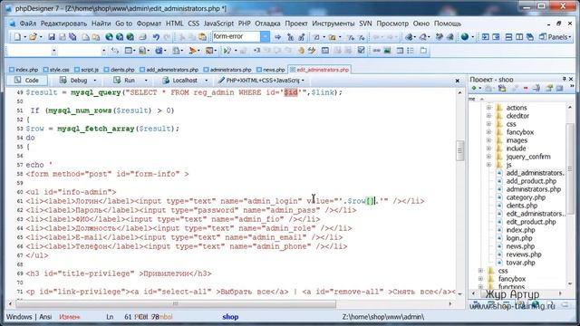Click the paste clipboard icon in toolbar

tap(202, 36)
